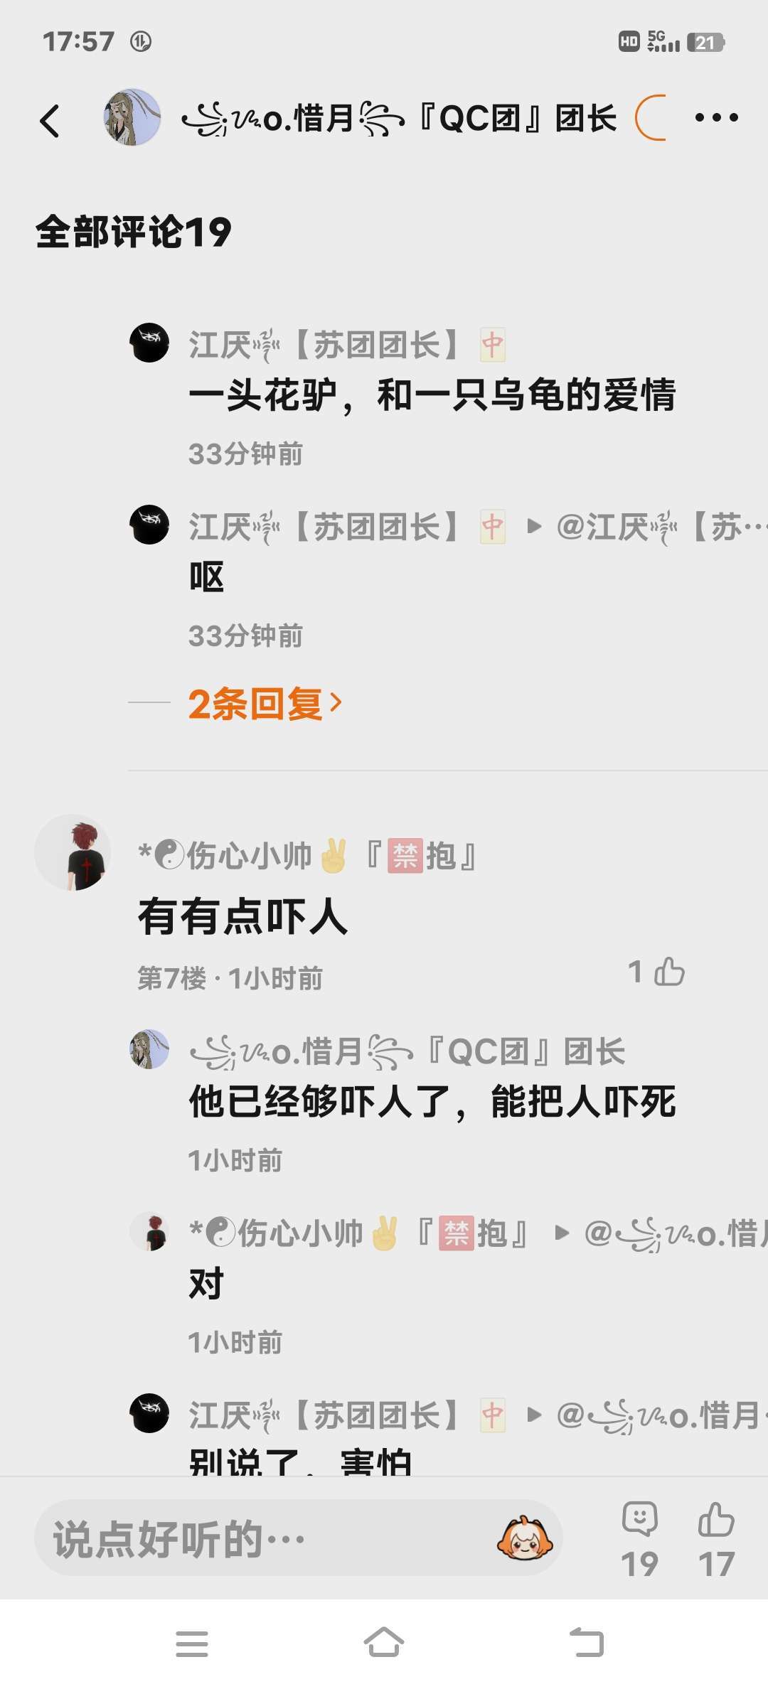
Task: Tap the 中 mahjong badge next to 江厌
Action: point(492,345)
